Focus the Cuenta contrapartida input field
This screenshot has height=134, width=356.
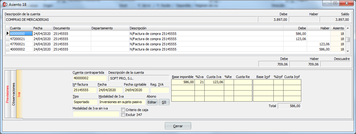(x=90, y=78)
